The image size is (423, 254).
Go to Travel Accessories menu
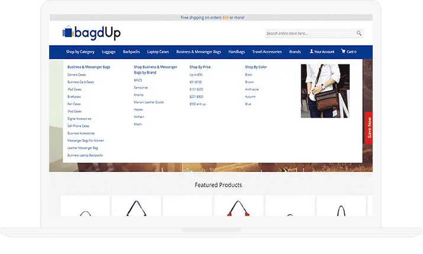[267, 52]
